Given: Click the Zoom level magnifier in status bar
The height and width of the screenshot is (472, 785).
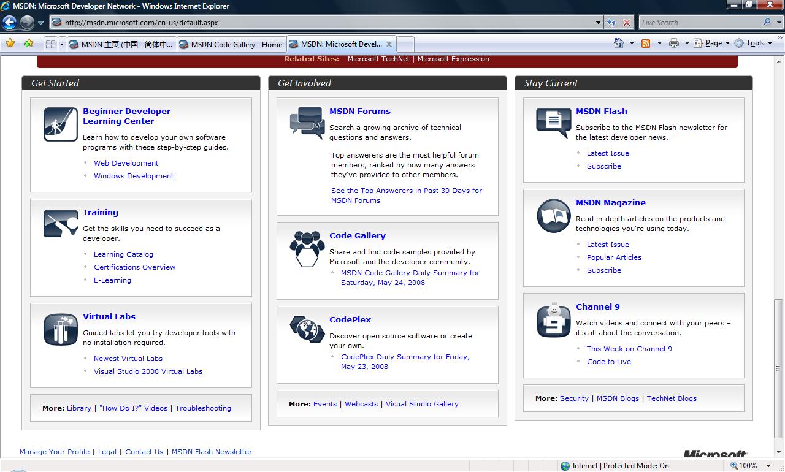Looking at the screenshot, I should pyautogui.click(x=733, y=466).
